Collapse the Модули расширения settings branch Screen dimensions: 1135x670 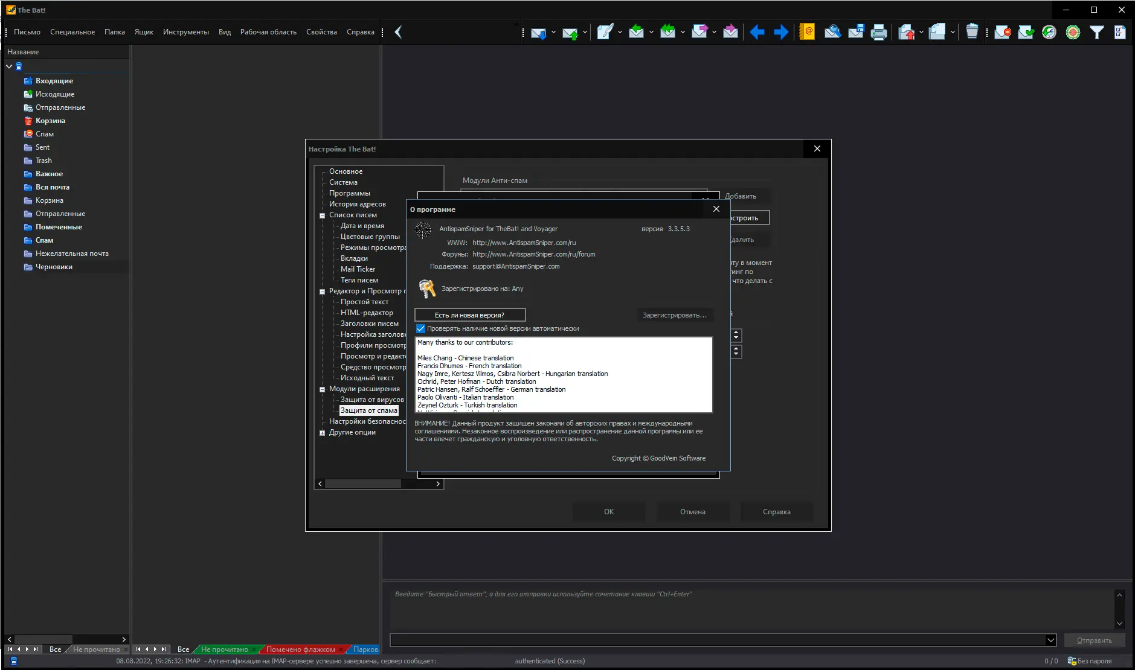coord(322,389)
